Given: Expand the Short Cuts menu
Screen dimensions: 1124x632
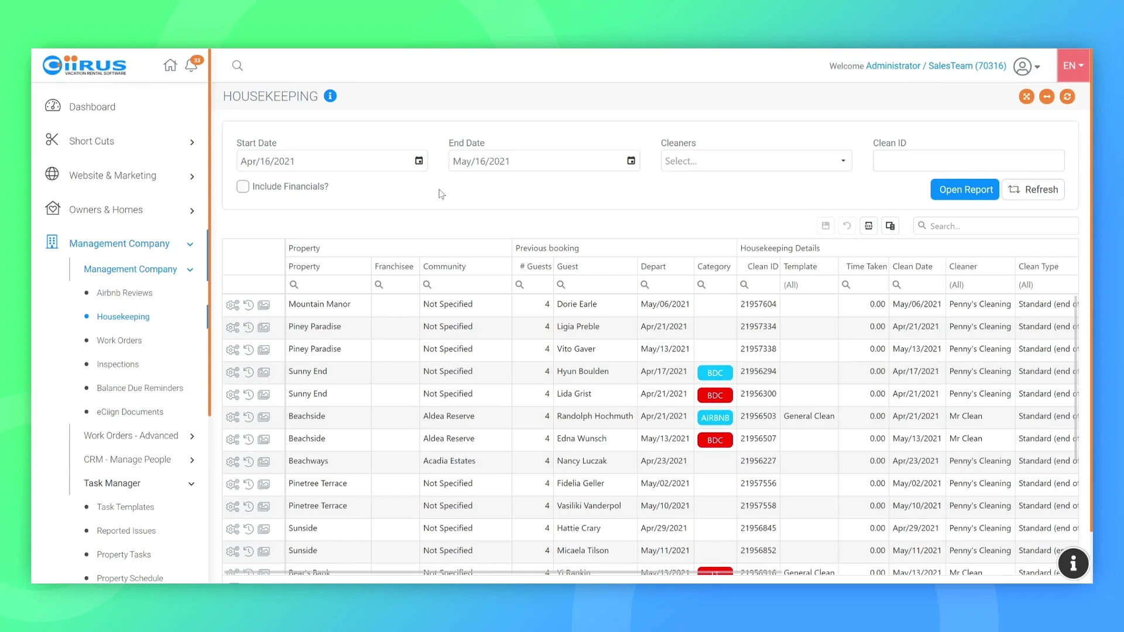Looking at the screenshot, I should [x=120, y=141].
